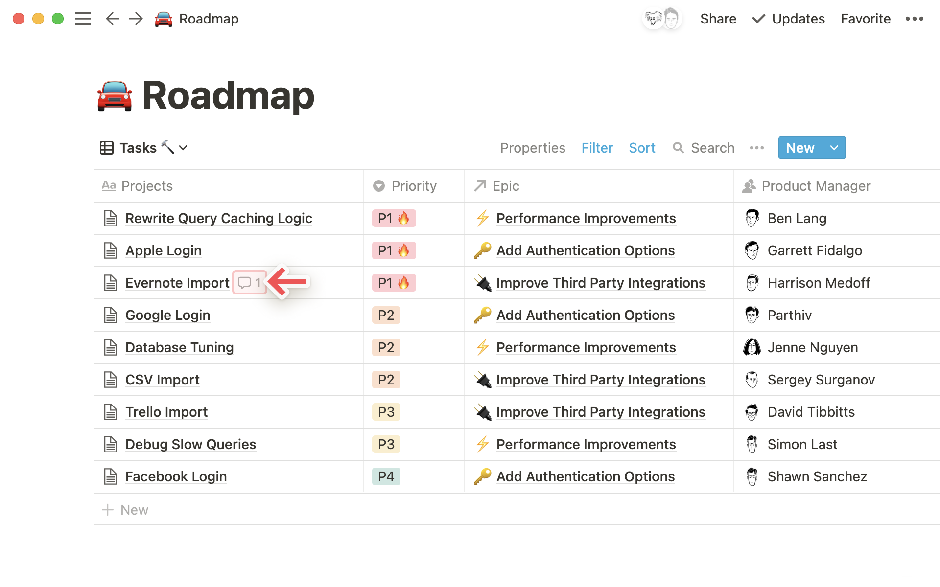
Task: Click the Properties menu item
Action: click(533, 147)
